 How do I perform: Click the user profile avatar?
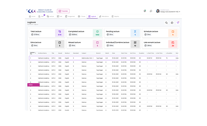click(x=158, y=11)
